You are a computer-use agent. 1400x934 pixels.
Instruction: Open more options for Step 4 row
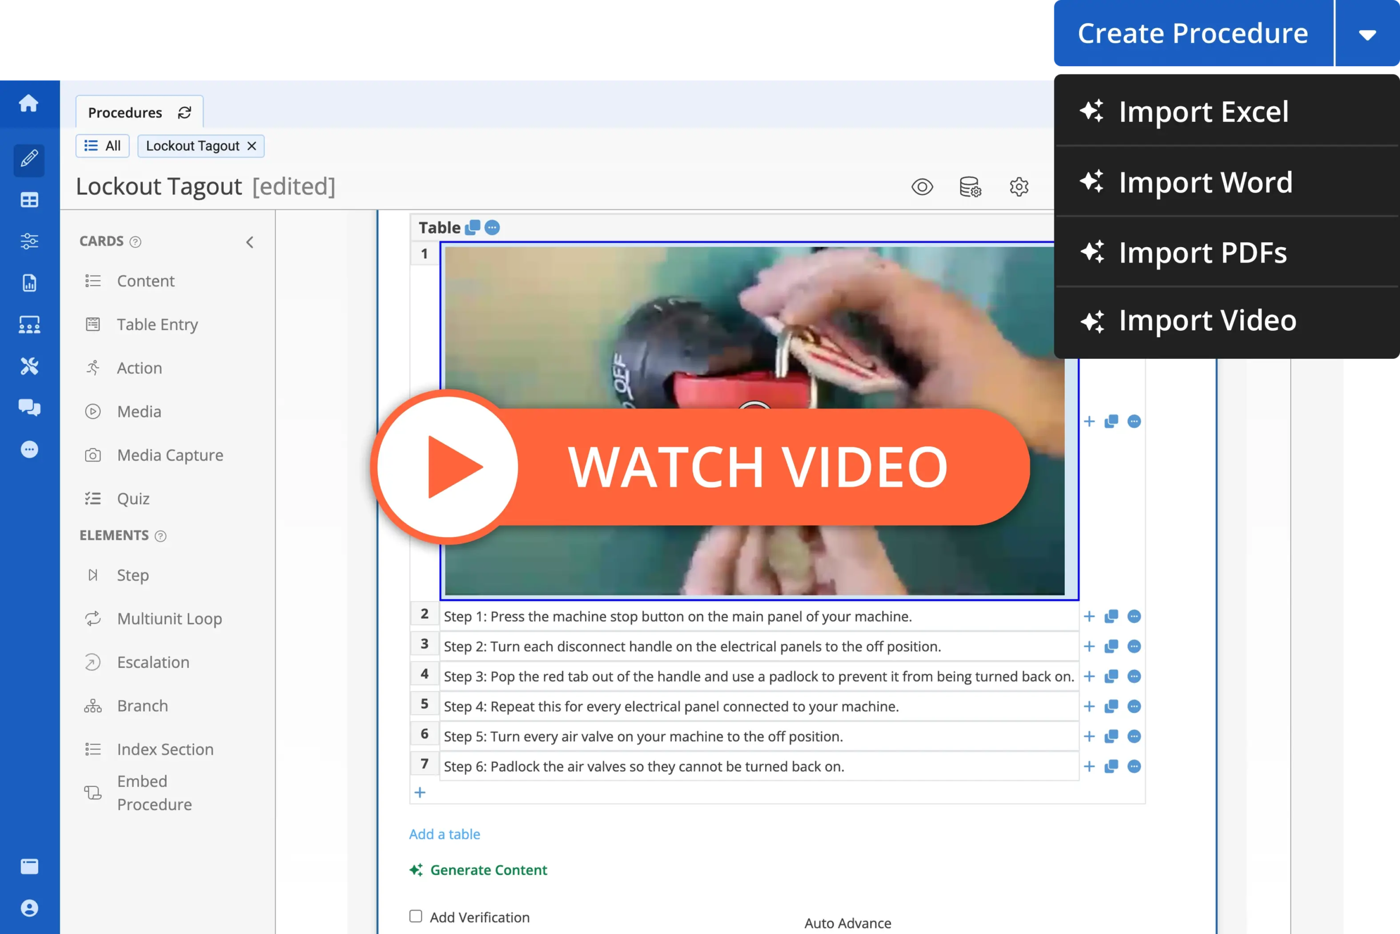coord(1134,707)
